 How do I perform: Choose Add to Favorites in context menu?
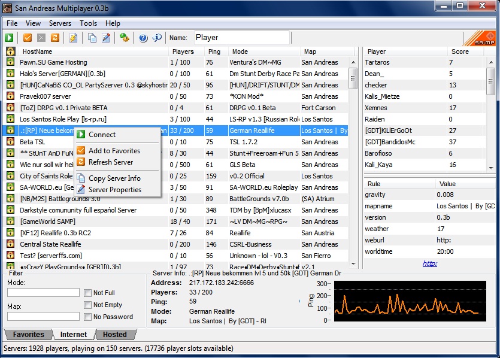pyautogui.click(x=114, y=151)
